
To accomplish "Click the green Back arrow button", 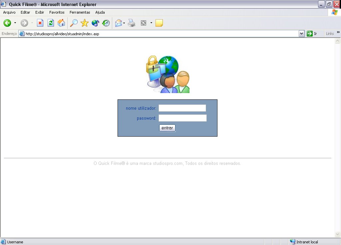I will [7, 23].
